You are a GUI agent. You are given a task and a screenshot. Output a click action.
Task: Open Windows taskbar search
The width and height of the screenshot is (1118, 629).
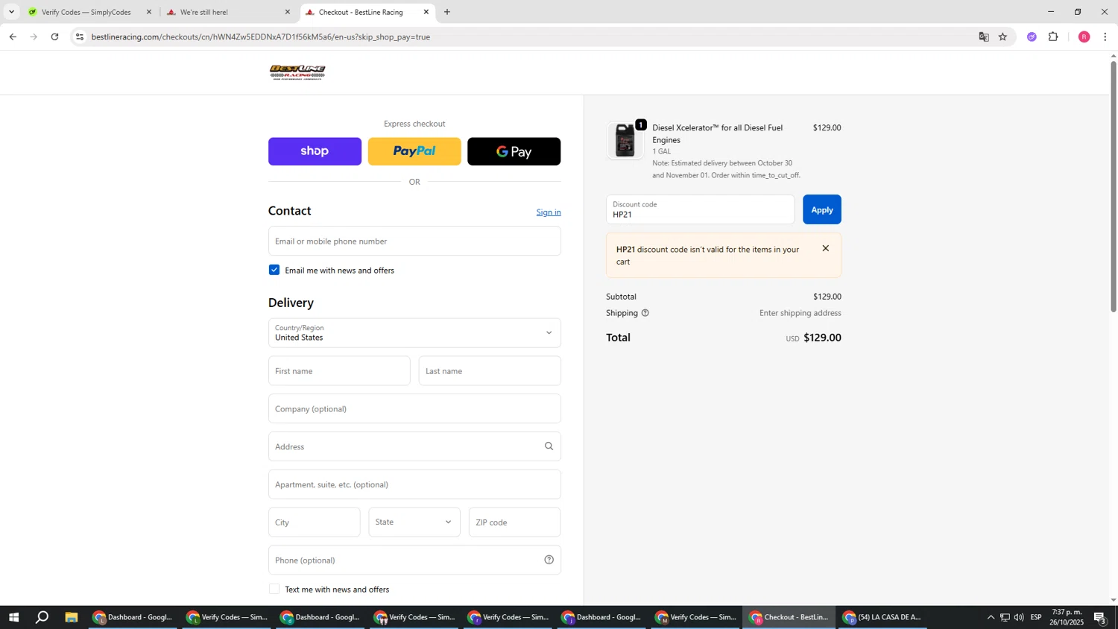coord(42,617)
